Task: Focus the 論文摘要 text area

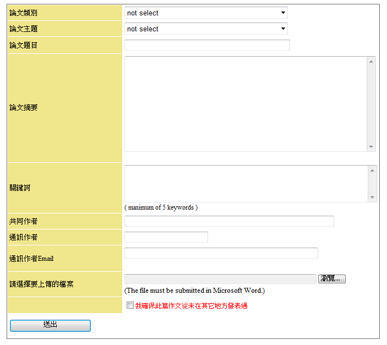Action: click(246, 103)
